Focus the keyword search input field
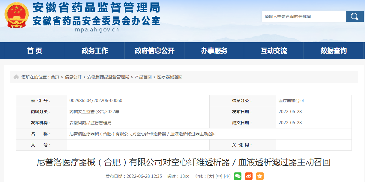Viewport: 365px width, 182px height. coord(304,16)
